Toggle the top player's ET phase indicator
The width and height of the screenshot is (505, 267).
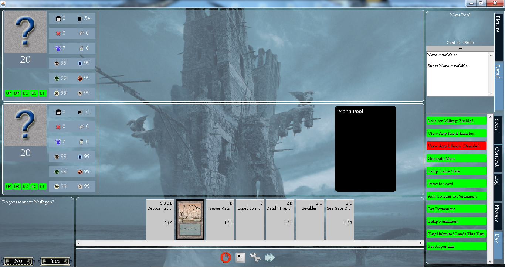pyautogui.click(x=43, y=93)
